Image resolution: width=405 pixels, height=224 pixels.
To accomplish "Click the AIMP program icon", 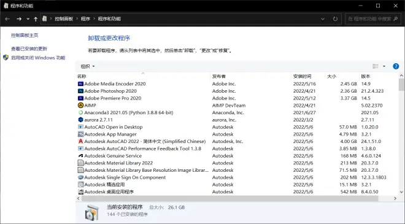I will [80, 106].
